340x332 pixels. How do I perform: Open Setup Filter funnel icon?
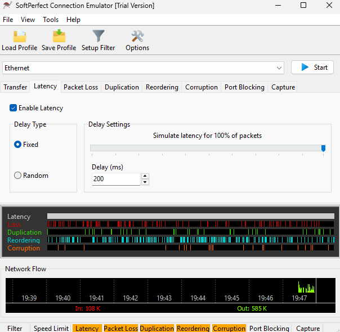(99, 36)
